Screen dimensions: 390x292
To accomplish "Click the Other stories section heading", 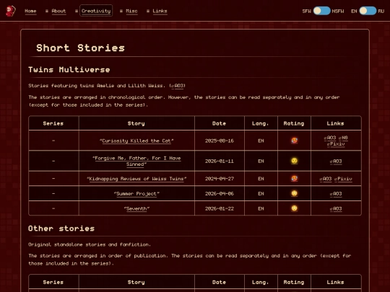I will [61, 229].
